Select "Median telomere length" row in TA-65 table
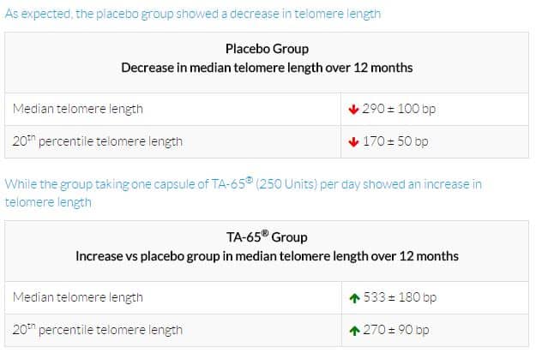 click(x=78, y=297)
